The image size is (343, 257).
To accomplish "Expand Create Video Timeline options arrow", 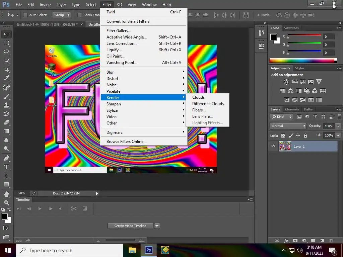I will (x=157, y=226).
